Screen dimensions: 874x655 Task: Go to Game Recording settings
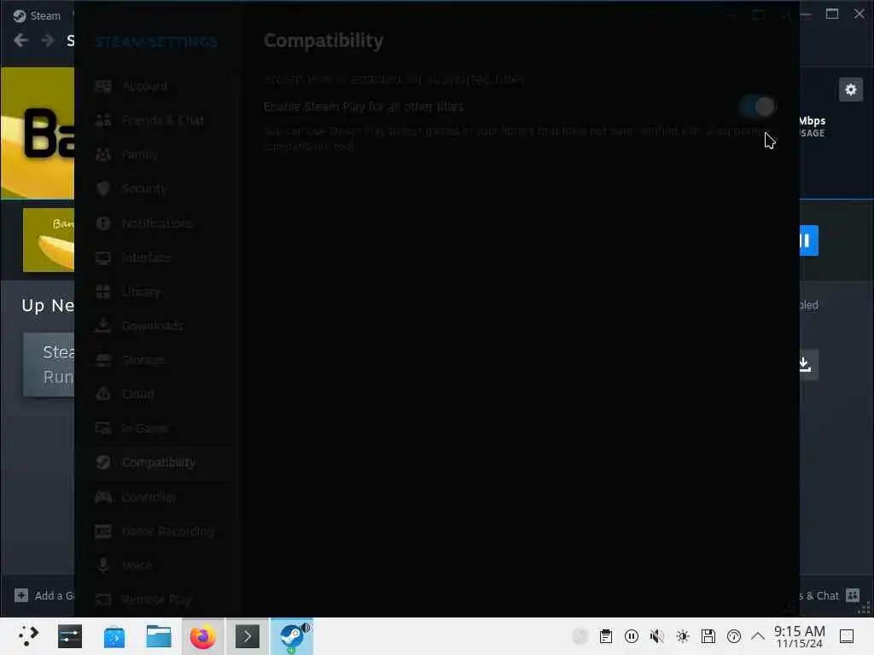pyautogui.click(x=157, y=531)
